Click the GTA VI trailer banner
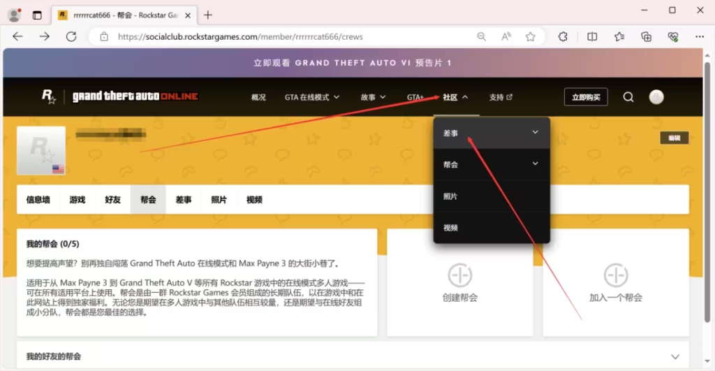 pyautogui.click(x=353, y=63)
